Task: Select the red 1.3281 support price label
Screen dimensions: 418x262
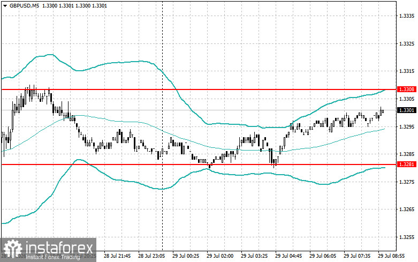Action: pos(407,164)
